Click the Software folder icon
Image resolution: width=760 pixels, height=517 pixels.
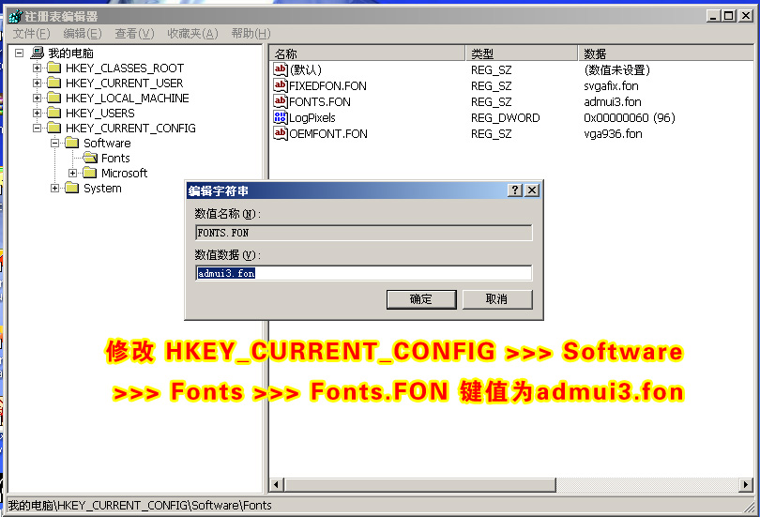click(72, 143)
